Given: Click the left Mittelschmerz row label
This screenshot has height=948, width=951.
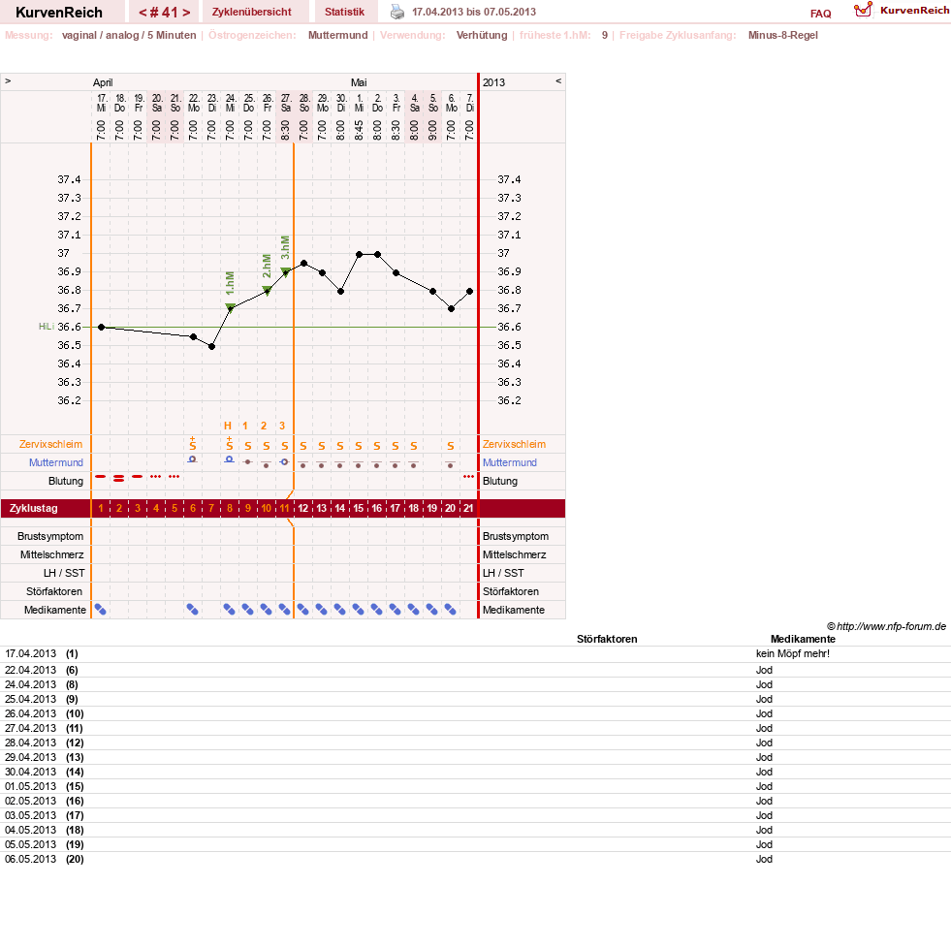Looking at the screenshot, I should coord(52,555).
